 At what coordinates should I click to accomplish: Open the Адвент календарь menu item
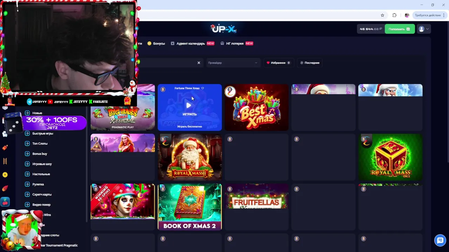coord(192,43)
